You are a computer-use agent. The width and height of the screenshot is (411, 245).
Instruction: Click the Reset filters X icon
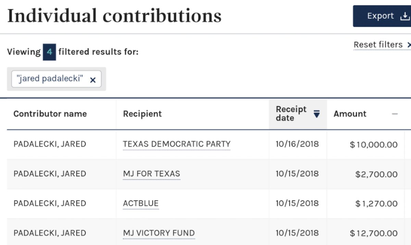point(409,45)
